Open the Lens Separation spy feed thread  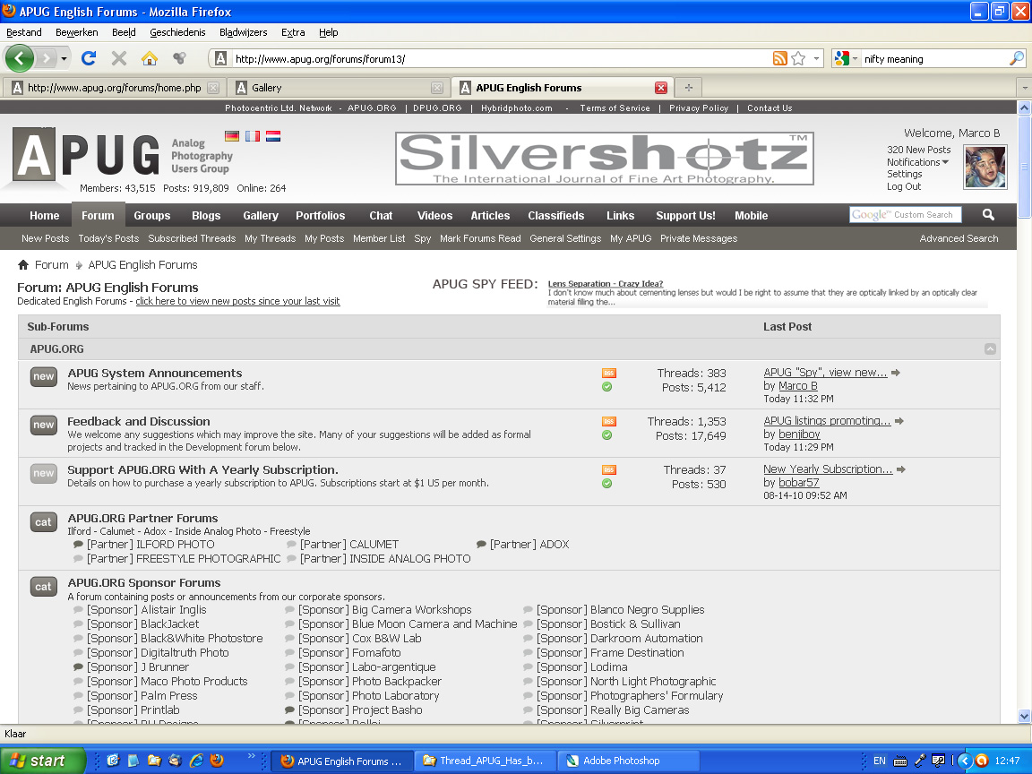point(605,284)
